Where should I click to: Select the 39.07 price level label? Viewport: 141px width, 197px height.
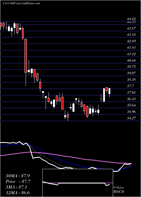[131, 73]
